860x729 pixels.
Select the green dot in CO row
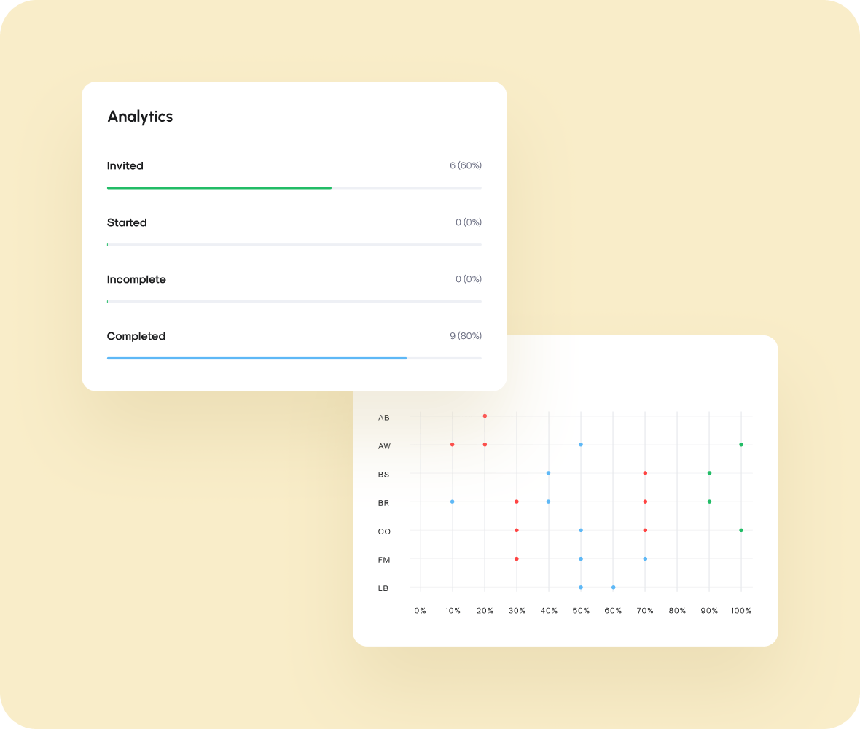741,530
